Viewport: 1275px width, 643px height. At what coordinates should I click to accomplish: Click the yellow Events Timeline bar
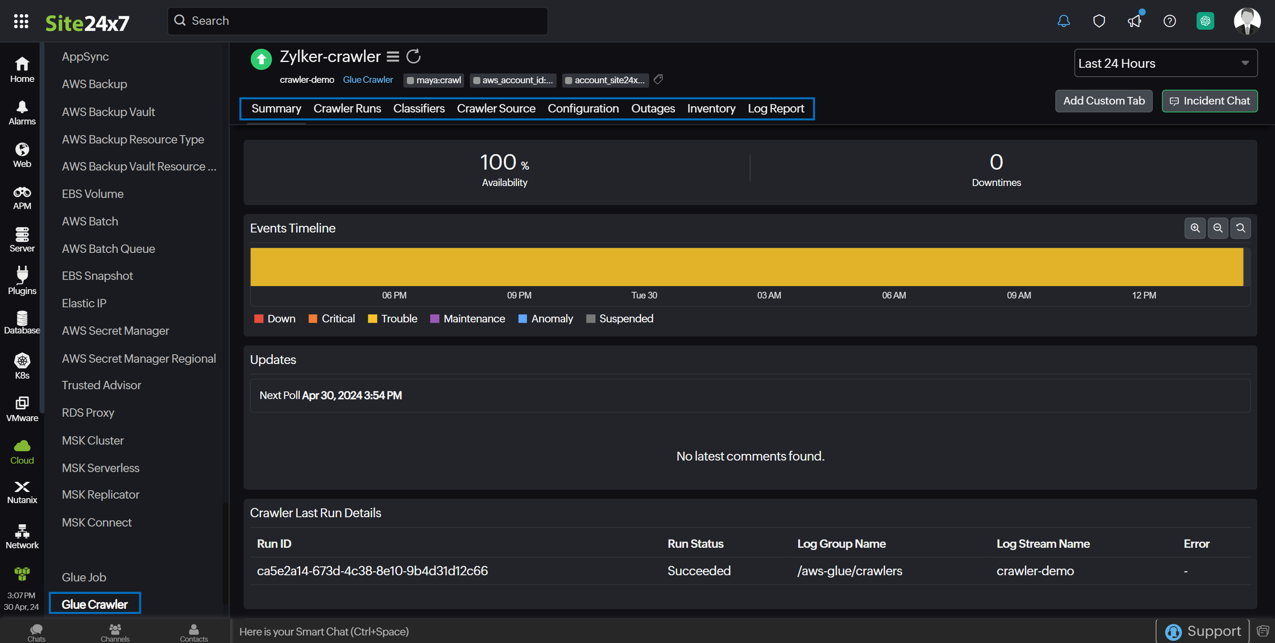[746, 267]
